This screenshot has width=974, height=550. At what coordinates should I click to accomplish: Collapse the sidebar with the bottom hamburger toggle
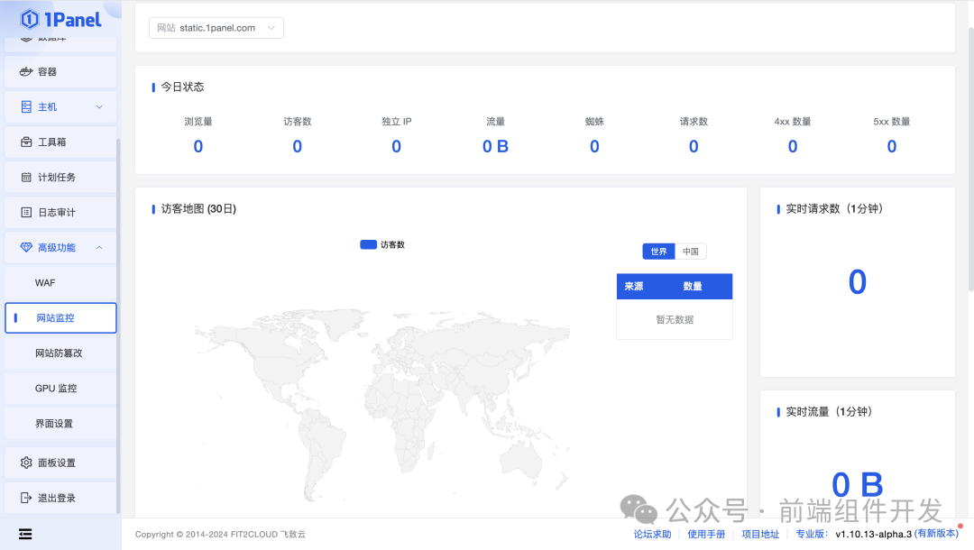[x=25, y=534]
